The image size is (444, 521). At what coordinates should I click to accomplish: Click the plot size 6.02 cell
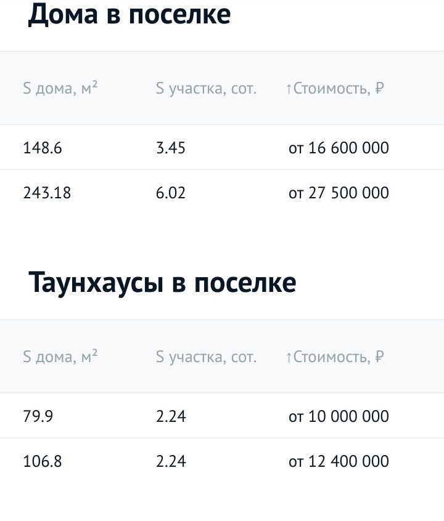pyautogui.click(x=171, y=193)
